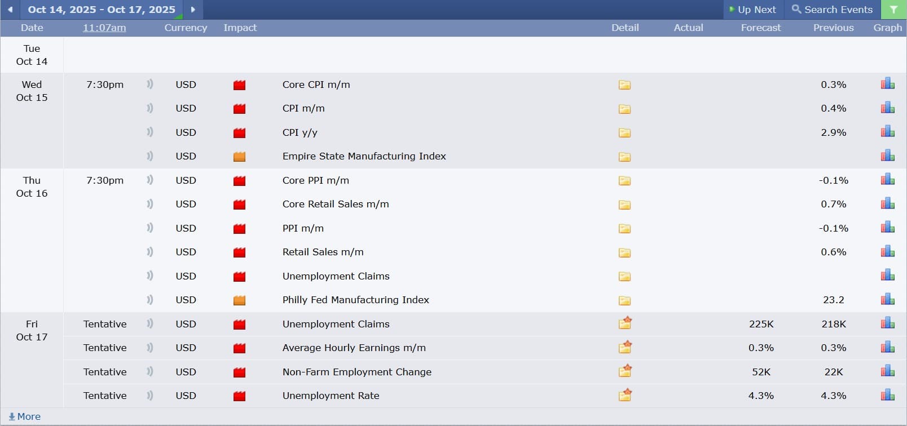Open the calendar filter funnel icon
This screenshot has width=907, height=426.
coord(893,10)
